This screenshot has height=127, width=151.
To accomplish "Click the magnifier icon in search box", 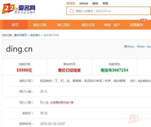I will [71, 11].
